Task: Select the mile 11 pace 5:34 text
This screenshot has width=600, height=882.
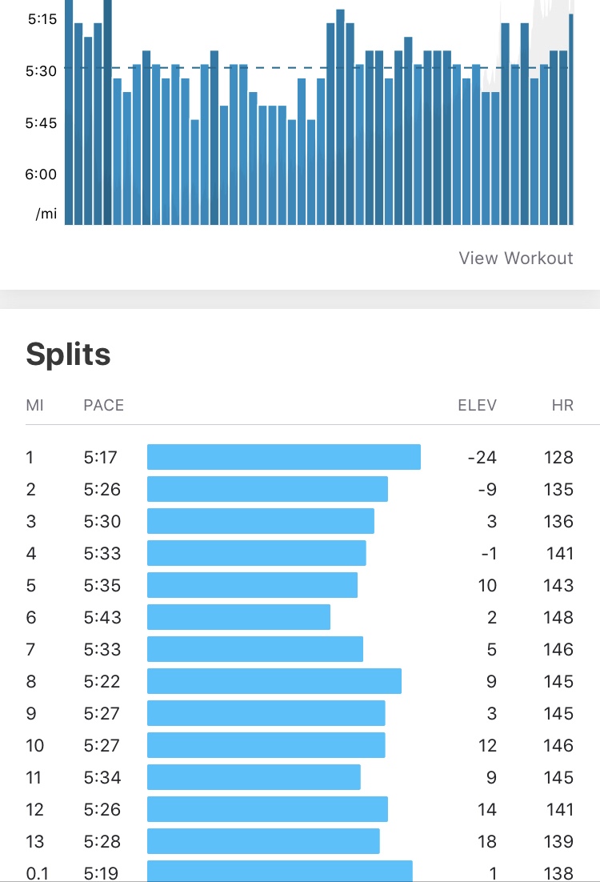Action: click(x=102, y=777)
